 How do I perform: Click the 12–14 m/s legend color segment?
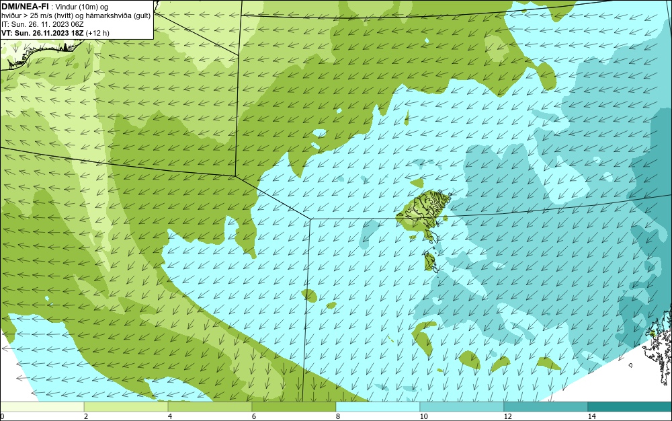coord(546,407)
